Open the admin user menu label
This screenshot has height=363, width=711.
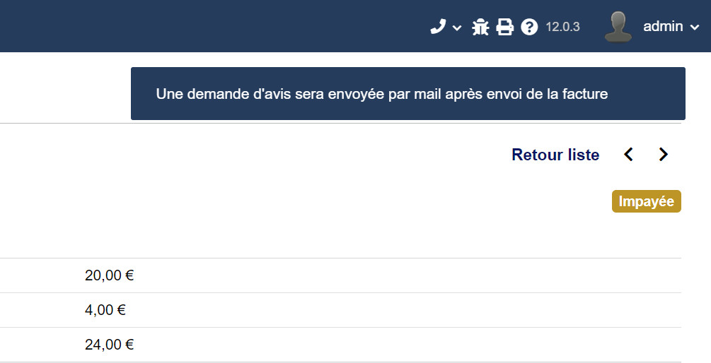point(663,27)
